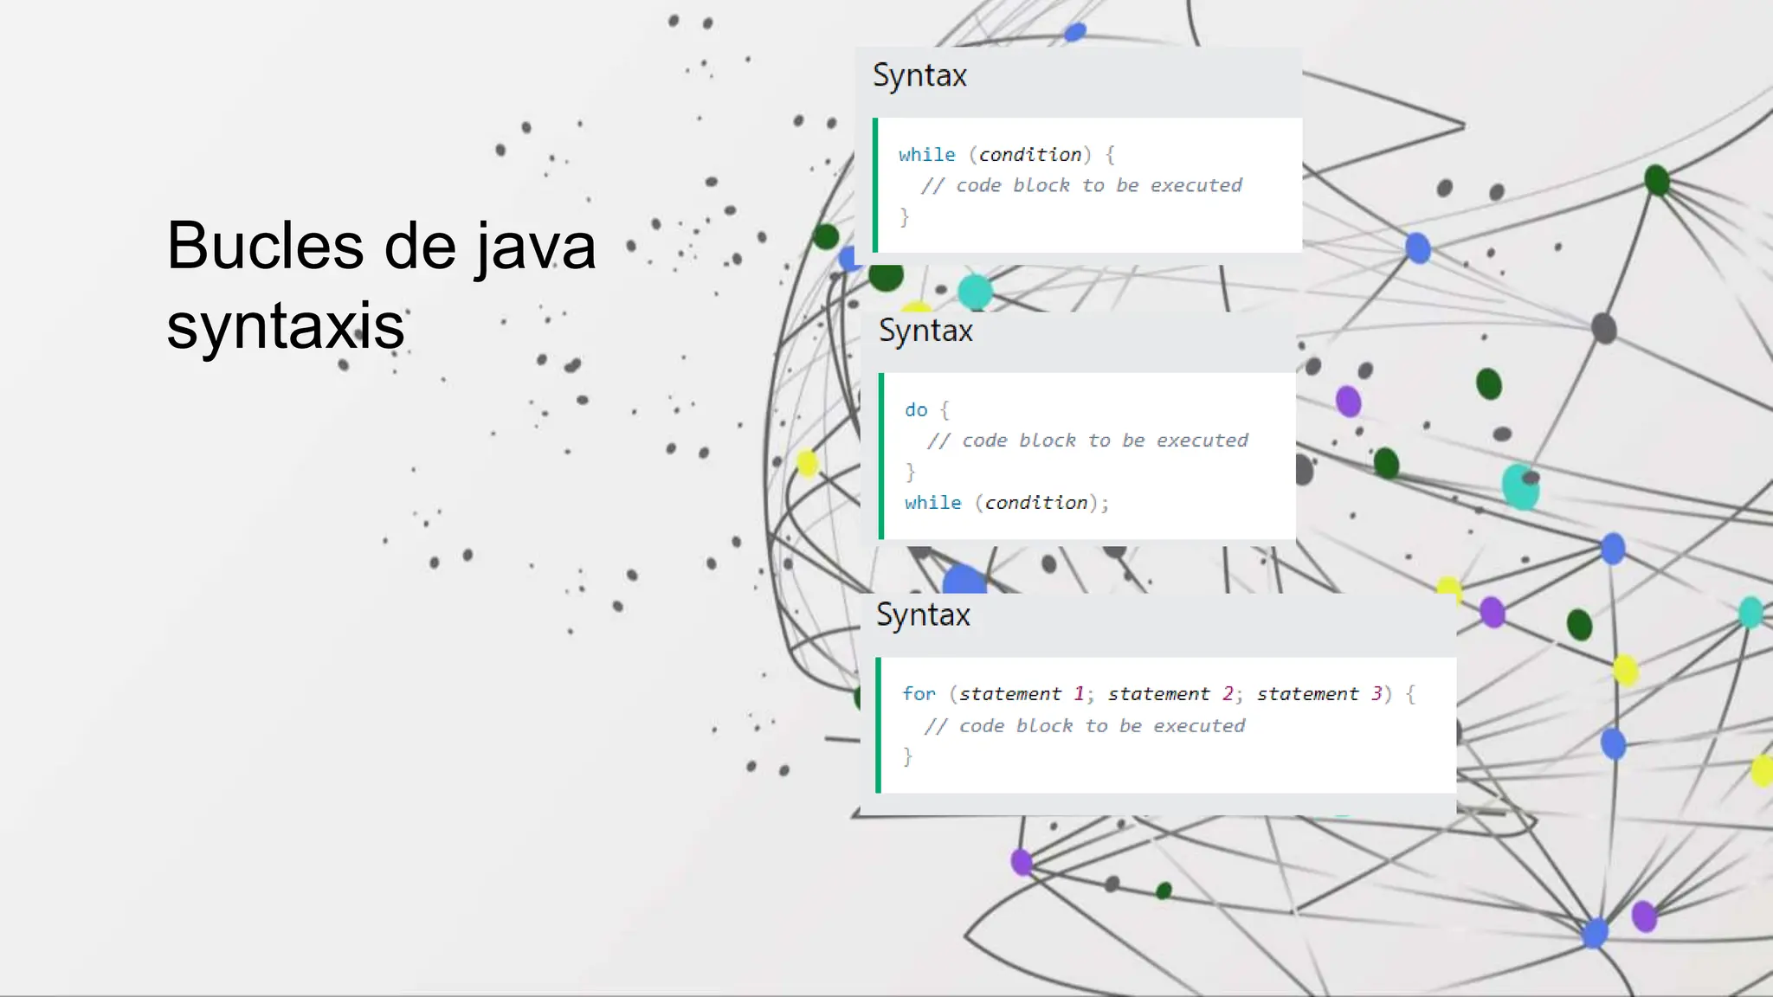Click the word 'syntaxis' in the title
The width and height of the screenshot is (1773, 997).
point(286,326)
